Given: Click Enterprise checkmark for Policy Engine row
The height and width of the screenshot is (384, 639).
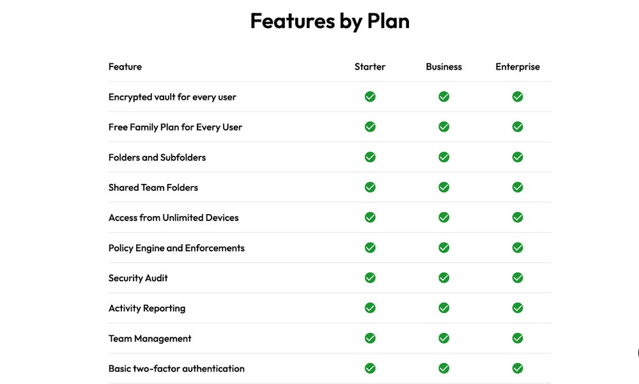Looking at the screenshot, I should [518, 247].
